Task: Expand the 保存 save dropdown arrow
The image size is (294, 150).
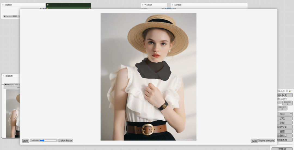Action: pos(291,114)
